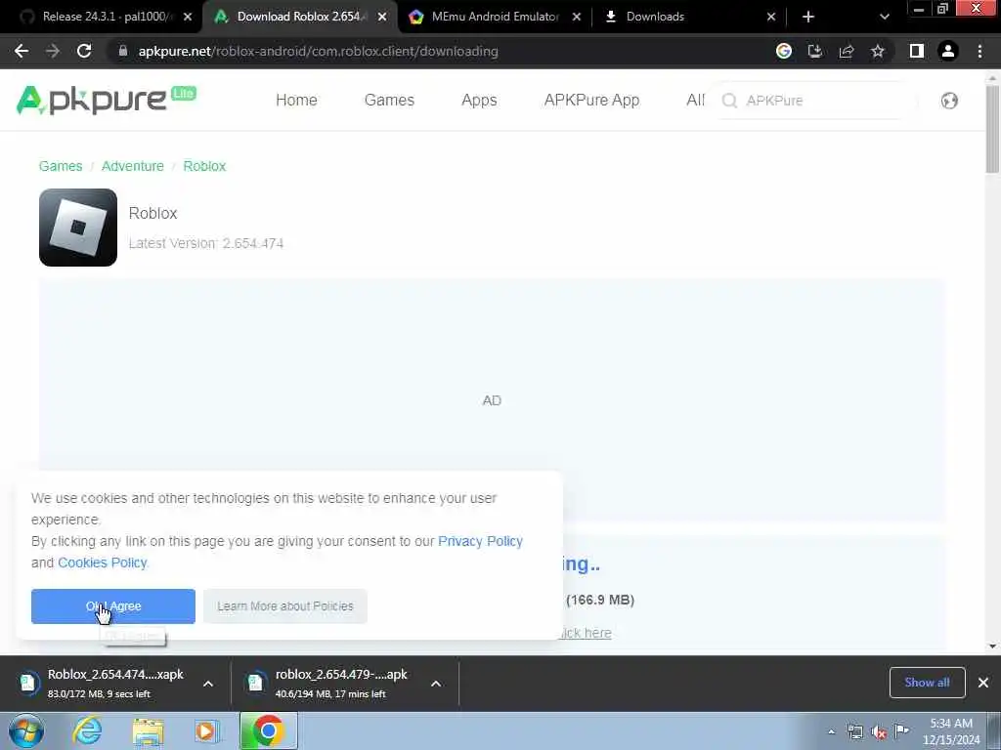This screenshot has width=1001, height=750.
Task: Click the APKPure Lite logo
Action: tap(106, 101)
